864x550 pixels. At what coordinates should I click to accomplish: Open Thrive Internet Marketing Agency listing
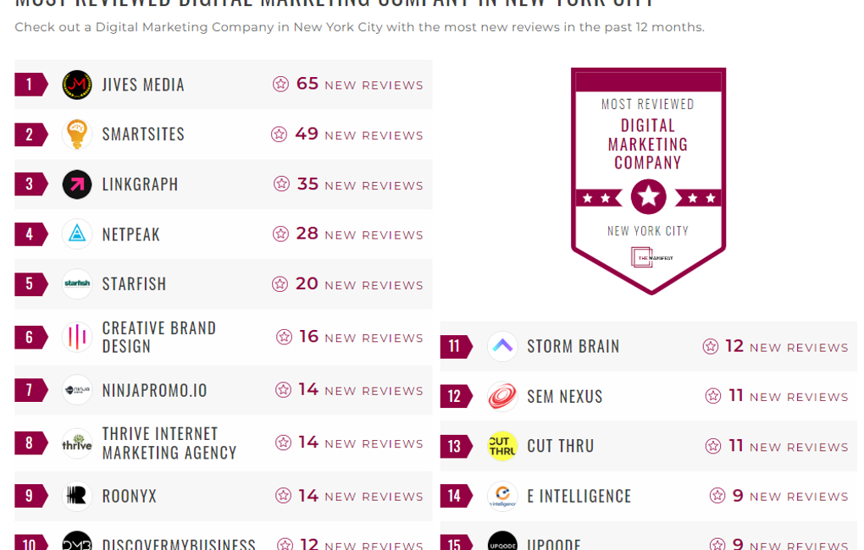[x=169, y=443]
